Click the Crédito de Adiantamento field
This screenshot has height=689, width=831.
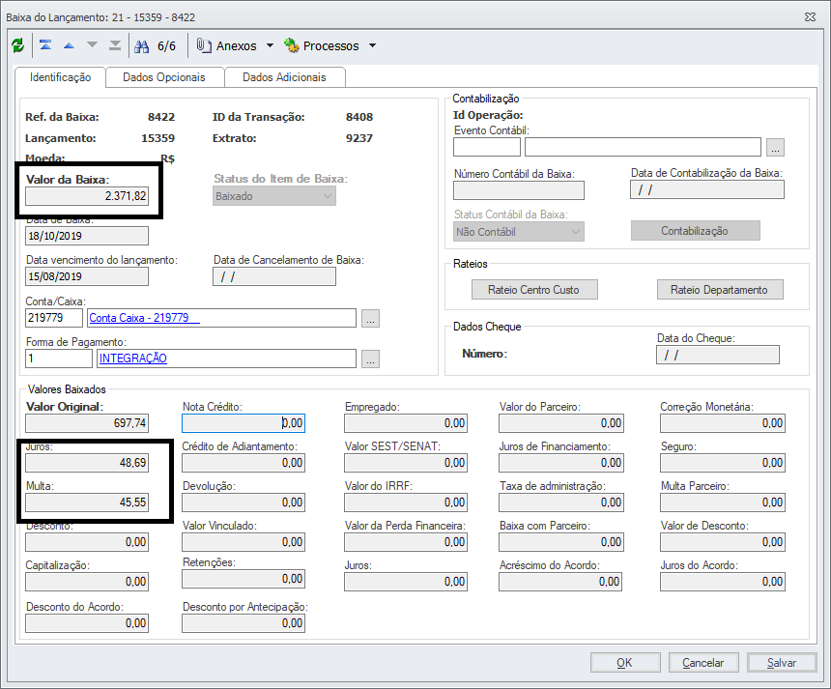coord(244,463)
